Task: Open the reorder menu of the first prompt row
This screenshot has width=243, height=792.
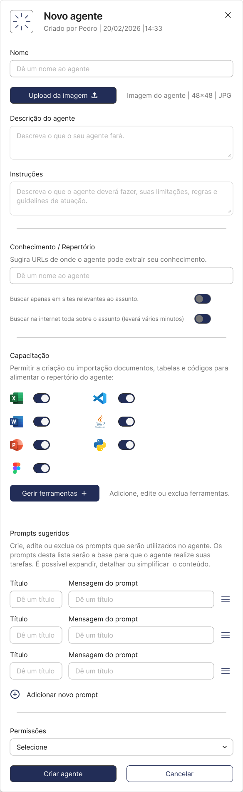Action: (x=226, y=599)
